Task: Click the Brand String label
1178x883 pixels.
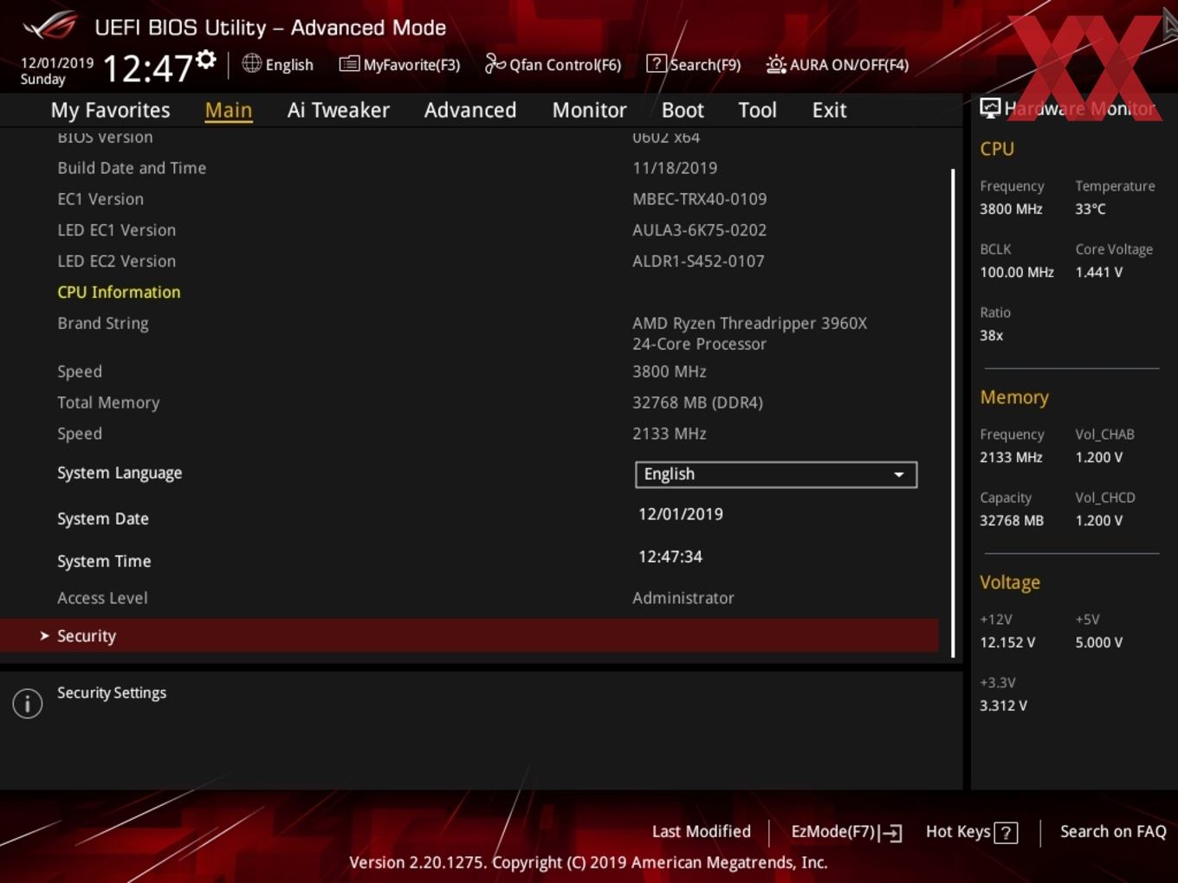Action: [103, 324]
